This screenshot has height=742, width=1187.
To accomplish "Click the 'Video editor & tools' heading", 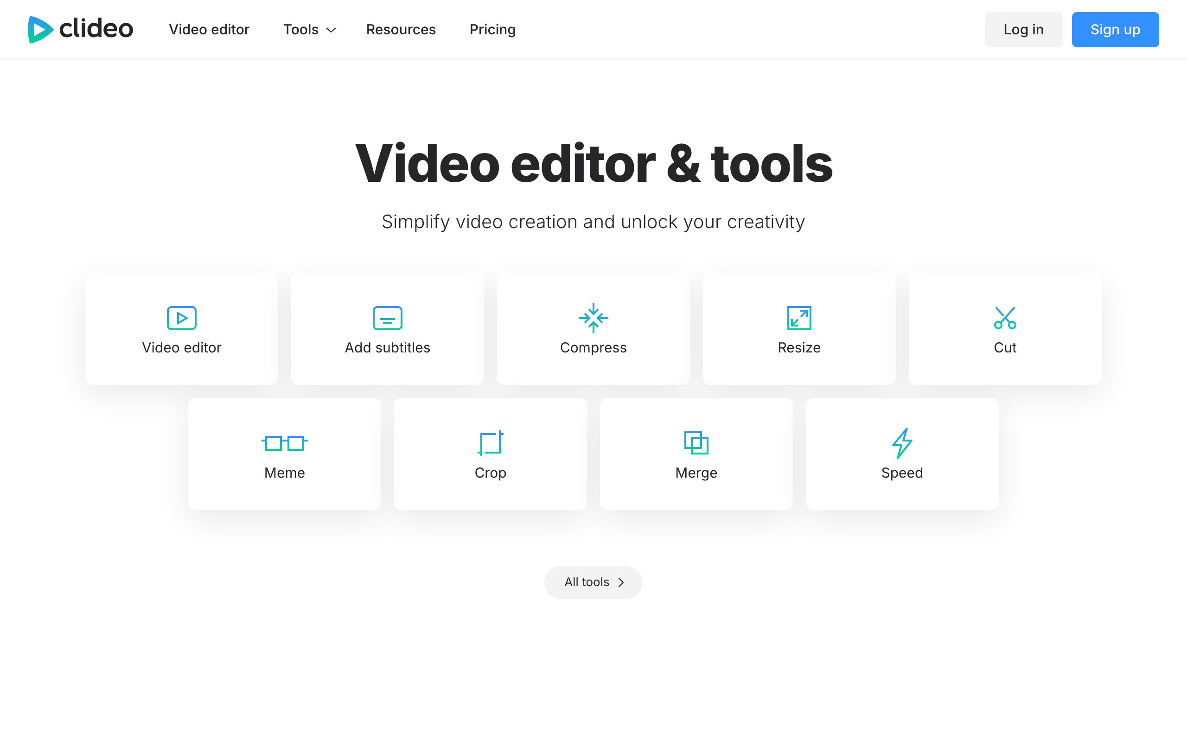I will 593,163.
